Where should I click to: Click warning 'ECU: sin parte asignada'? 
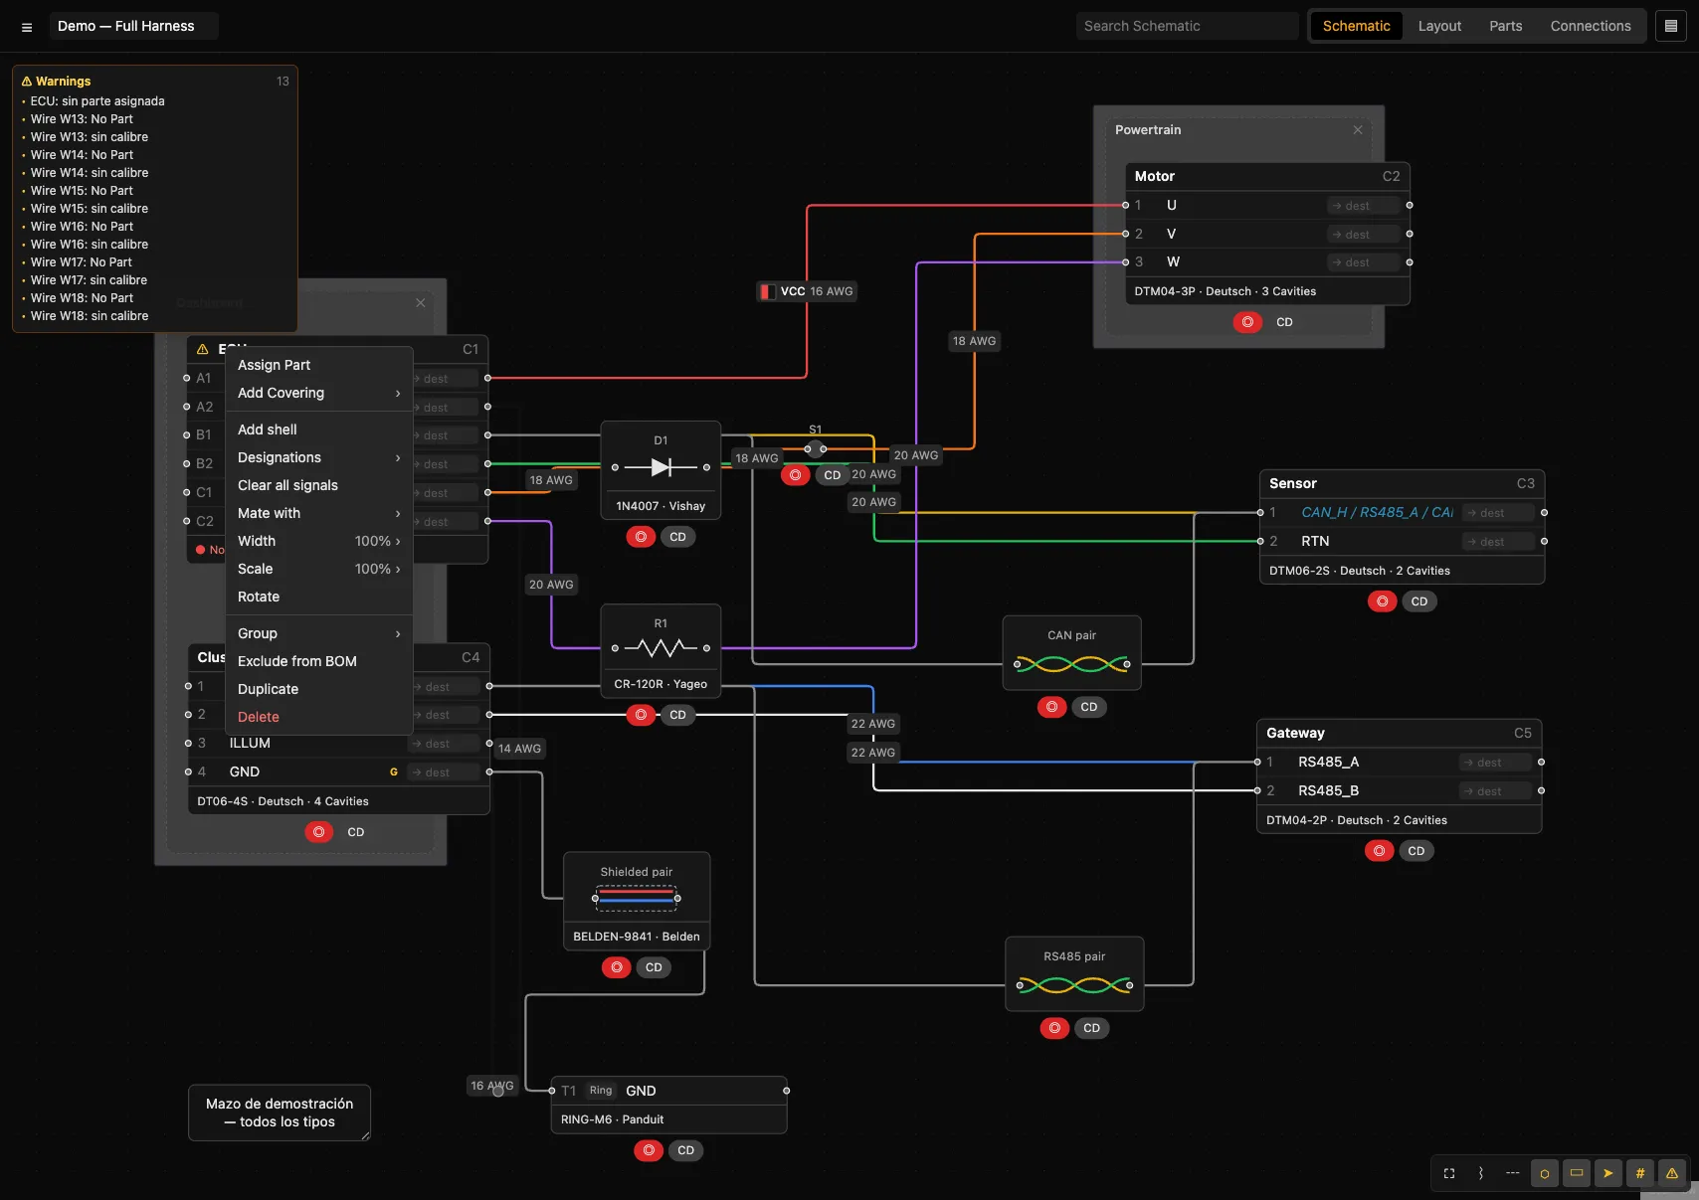pyautogui.click(x=97, y=101)
